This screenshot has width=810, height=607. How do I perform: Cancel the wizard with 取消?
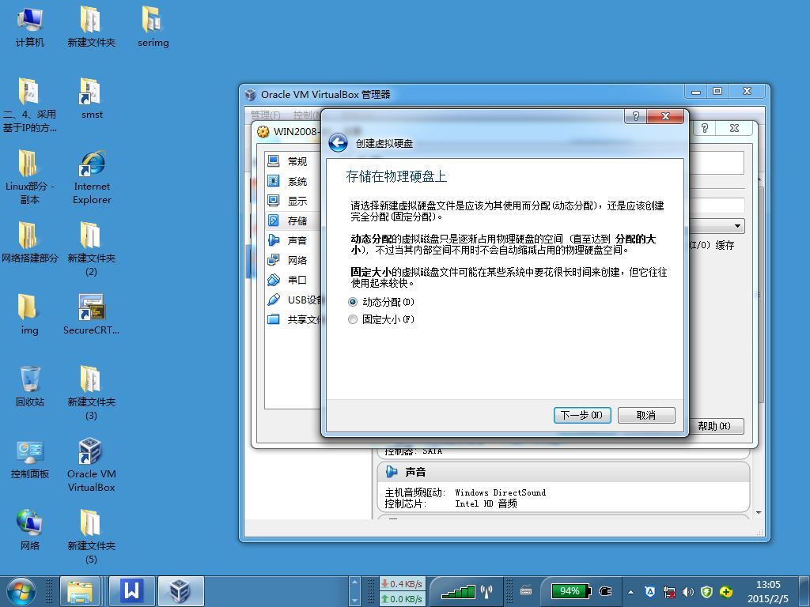click(646, 415)
